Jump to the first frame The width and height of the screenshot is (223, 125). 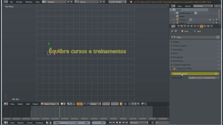(x=110, y=123)
